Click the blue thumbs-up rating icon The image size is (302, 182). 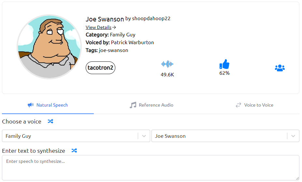[x=224, y=64]
